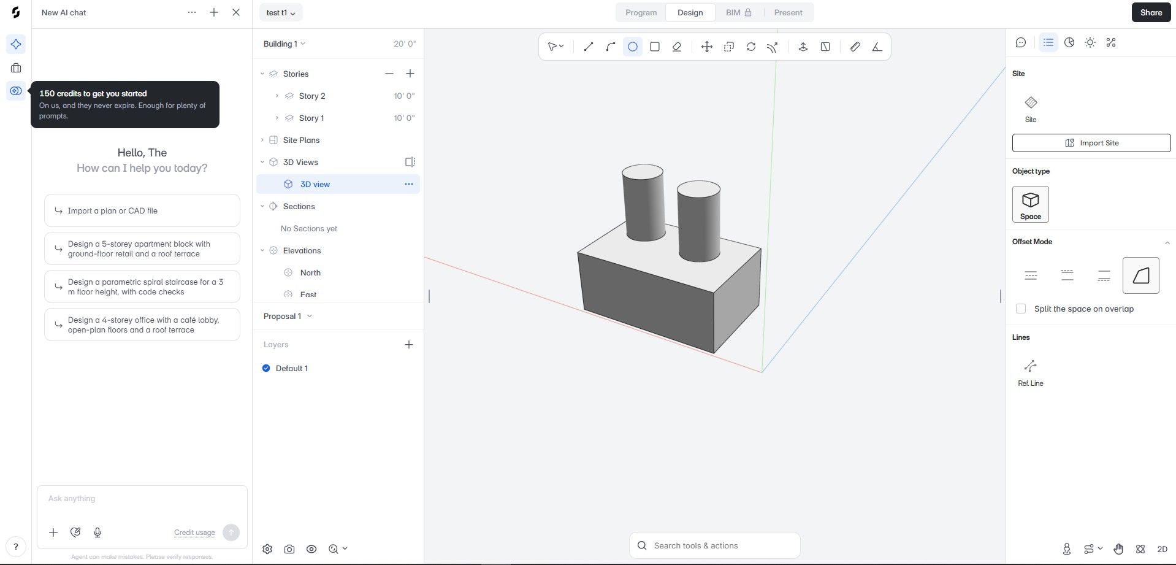1176x565 pixels.
Task: Select the Space object type
Action: point(1030,204)
